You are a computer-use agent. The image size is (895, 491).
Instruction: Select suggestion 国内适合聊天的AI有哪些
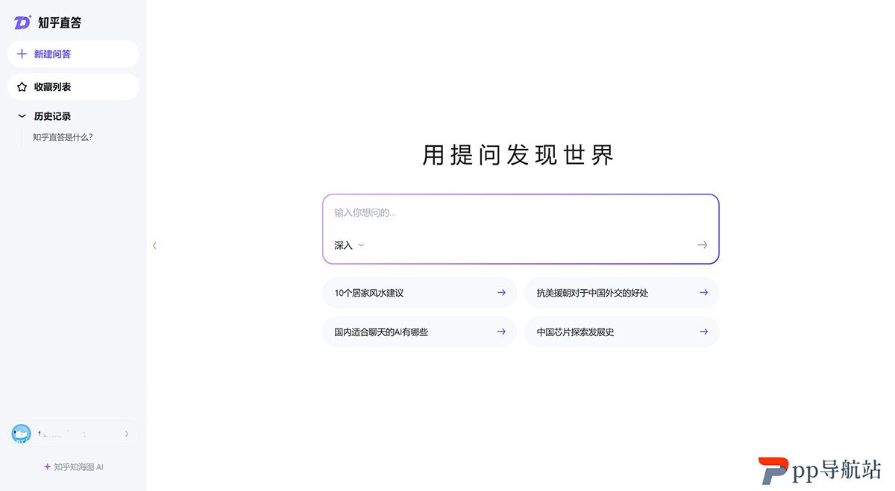point(419,332)
